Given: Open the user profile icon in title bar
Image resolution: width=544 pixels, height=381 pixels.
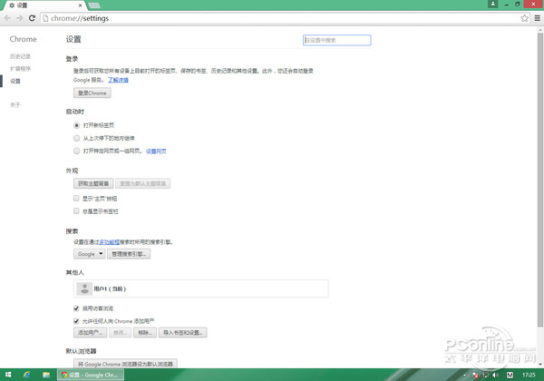Looking at the screenshot, I should (x=492, y=5).
